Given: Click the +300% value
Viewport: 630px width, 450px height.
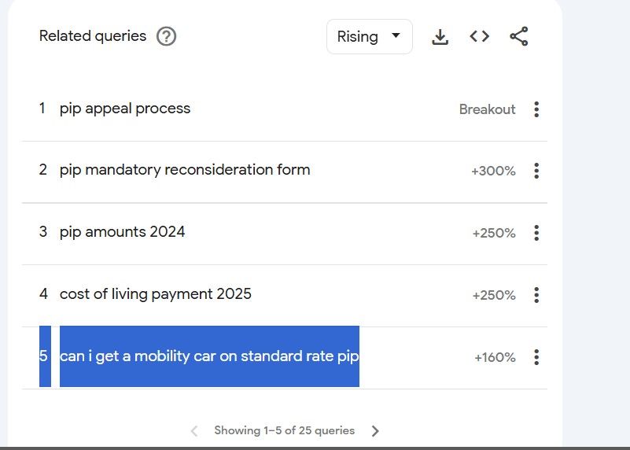Looking at the screenshot, I should [x=493, y=171].
